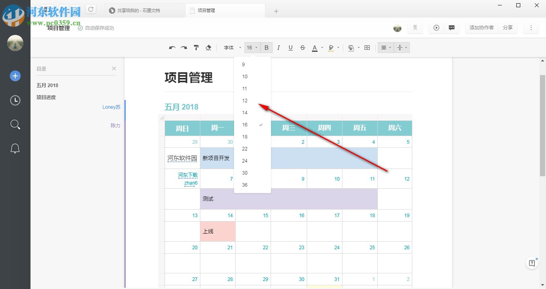Undo the last edit
This screenshot has height=289, width=546.
click(172, 47)
